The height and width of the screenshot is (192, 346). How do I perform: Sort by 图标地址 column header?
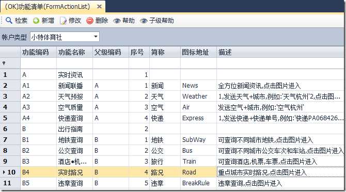click(199, 52)
